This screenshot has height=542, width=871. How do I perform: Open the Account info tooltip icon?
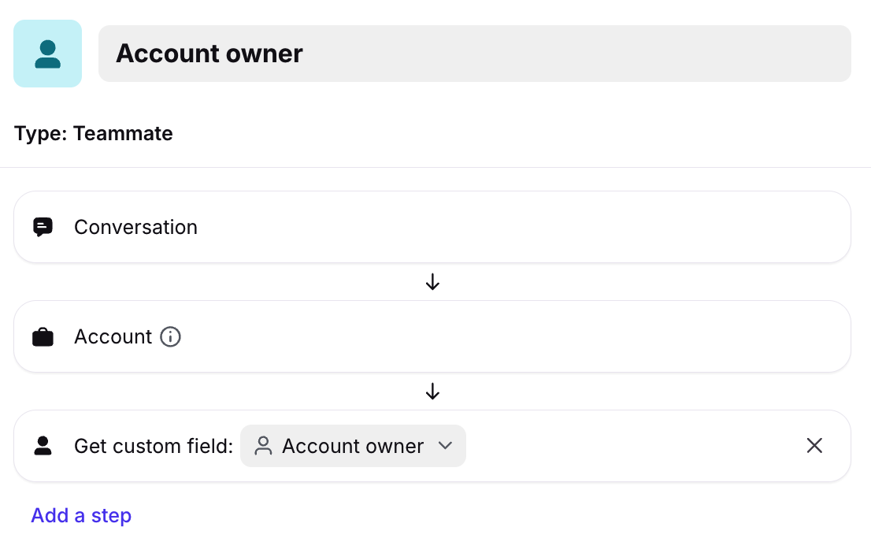tap(170, 337)
